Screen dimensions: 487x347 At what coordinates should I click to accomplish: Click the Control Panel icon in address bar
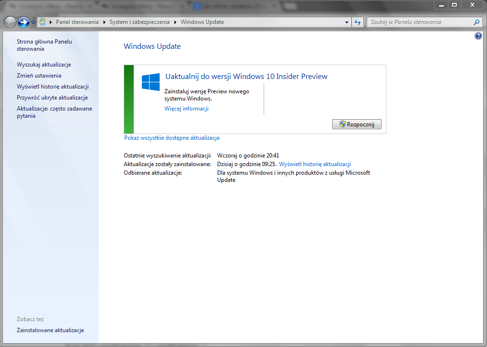[42, 22]
